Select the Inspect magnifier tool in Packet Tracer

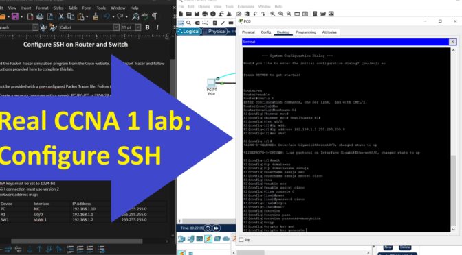point(188,23)
